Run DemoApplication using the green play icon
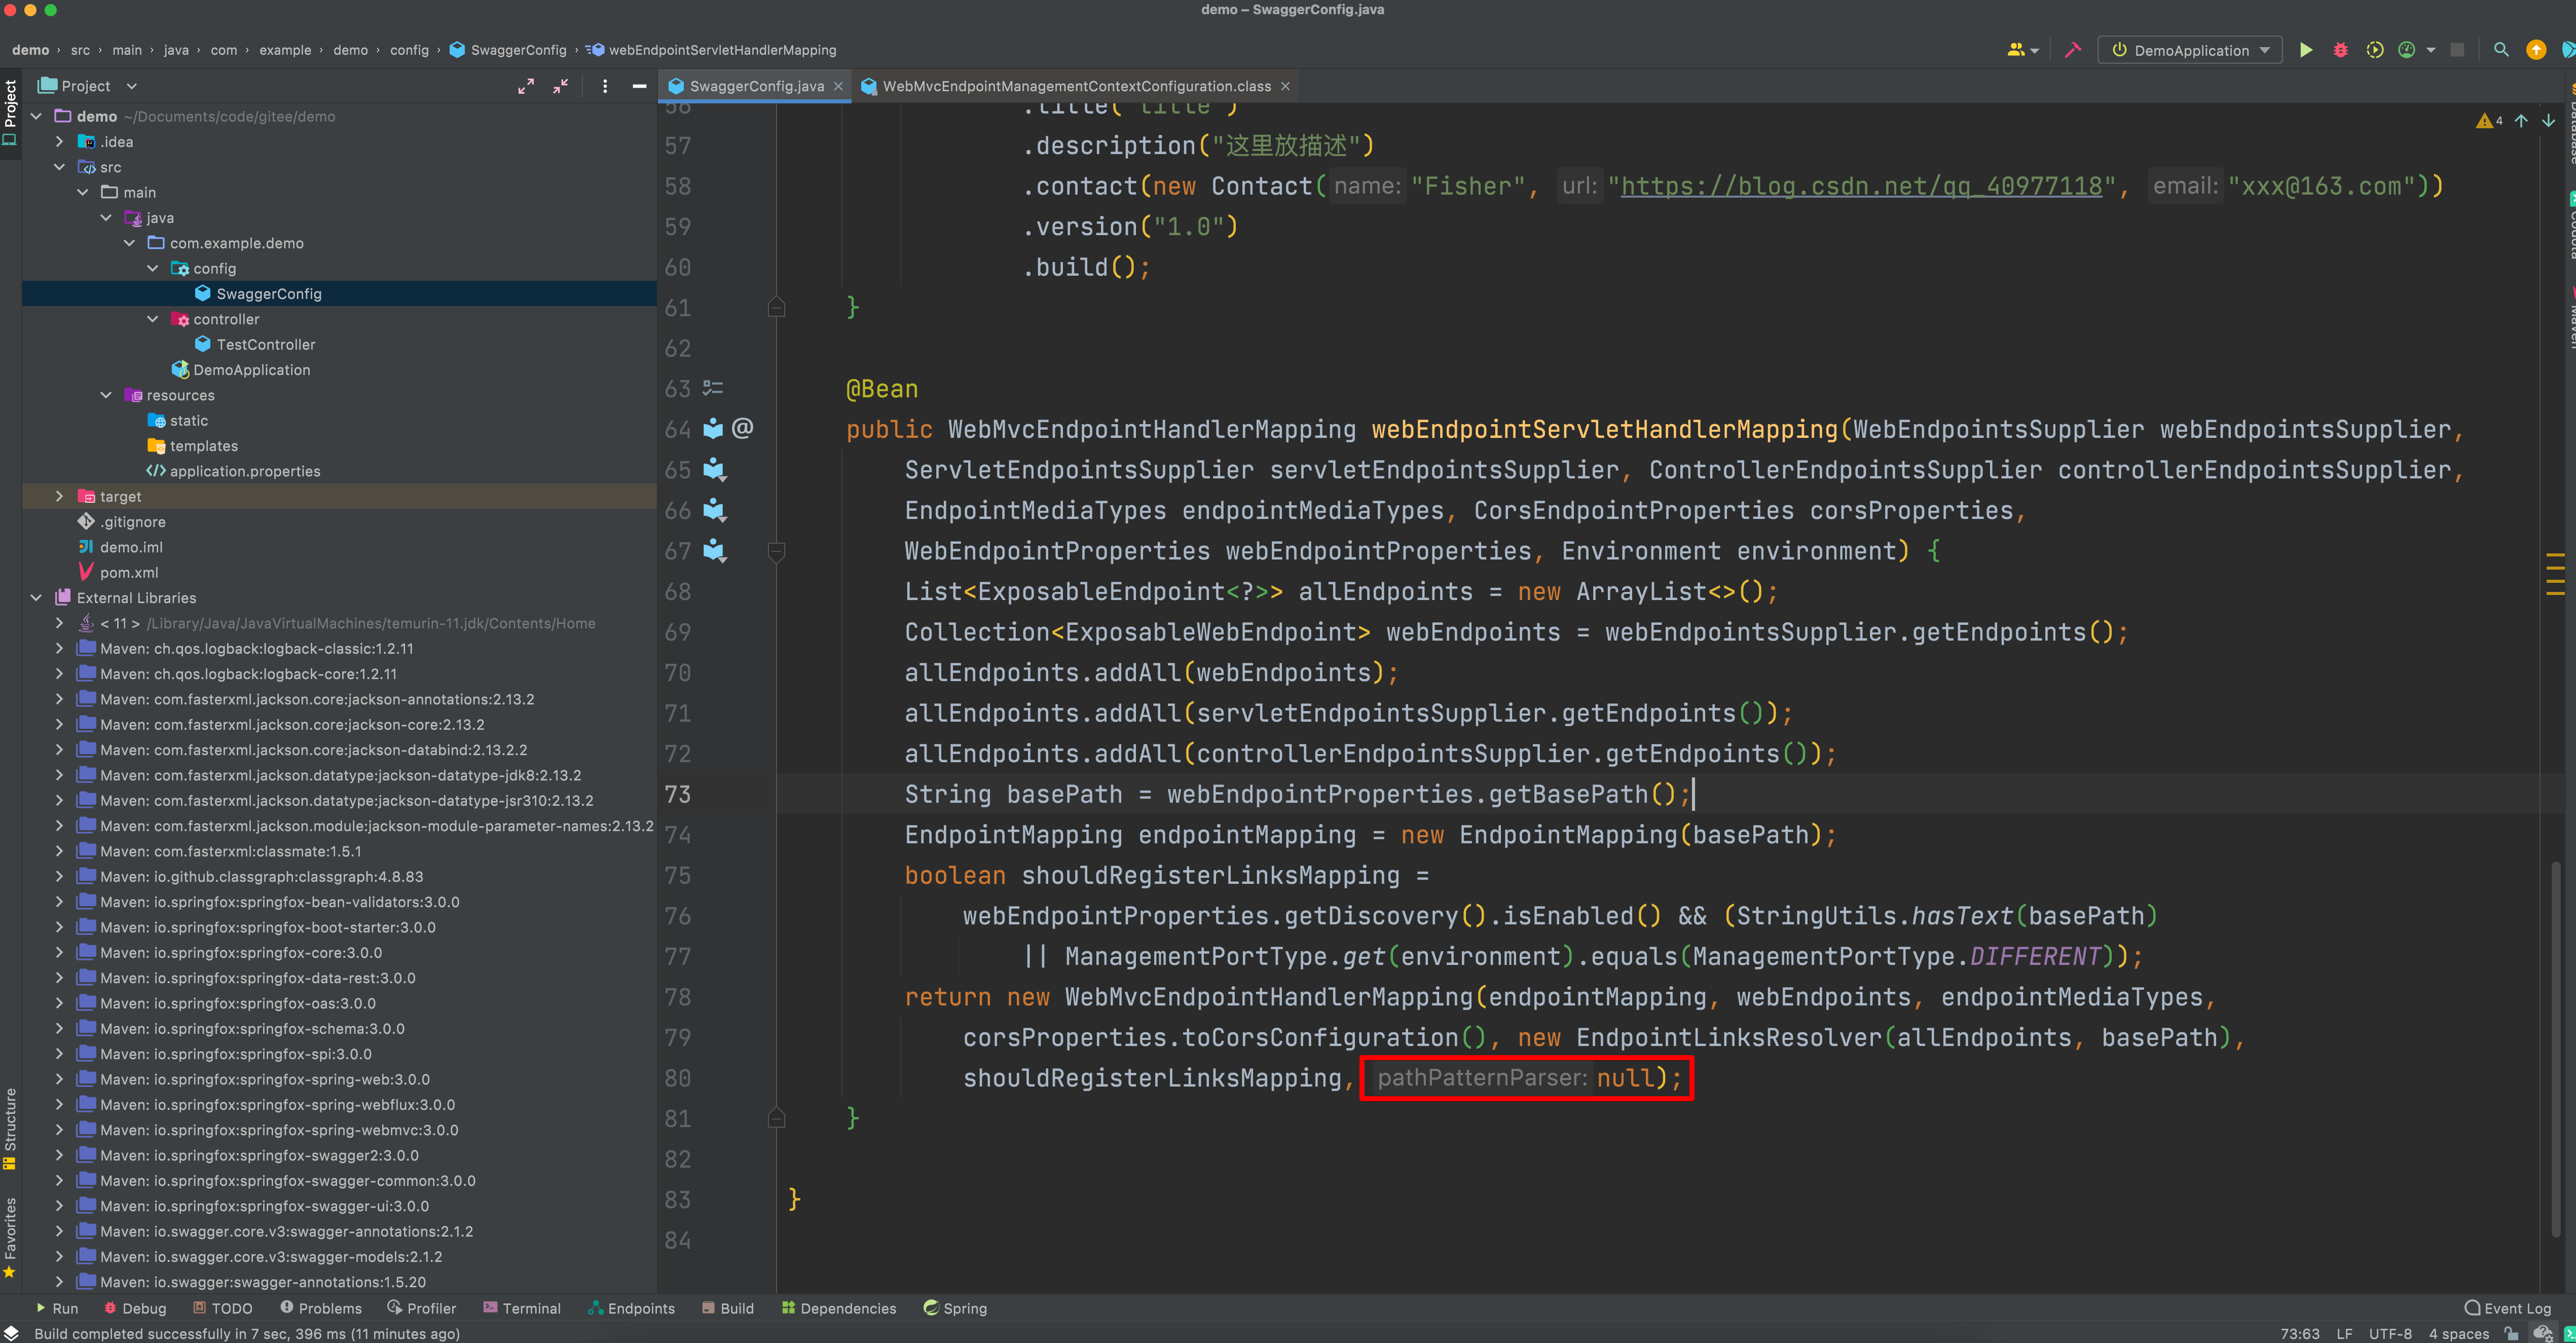The height and width of the screenshot is (1343, 2576). (2306, 50)
